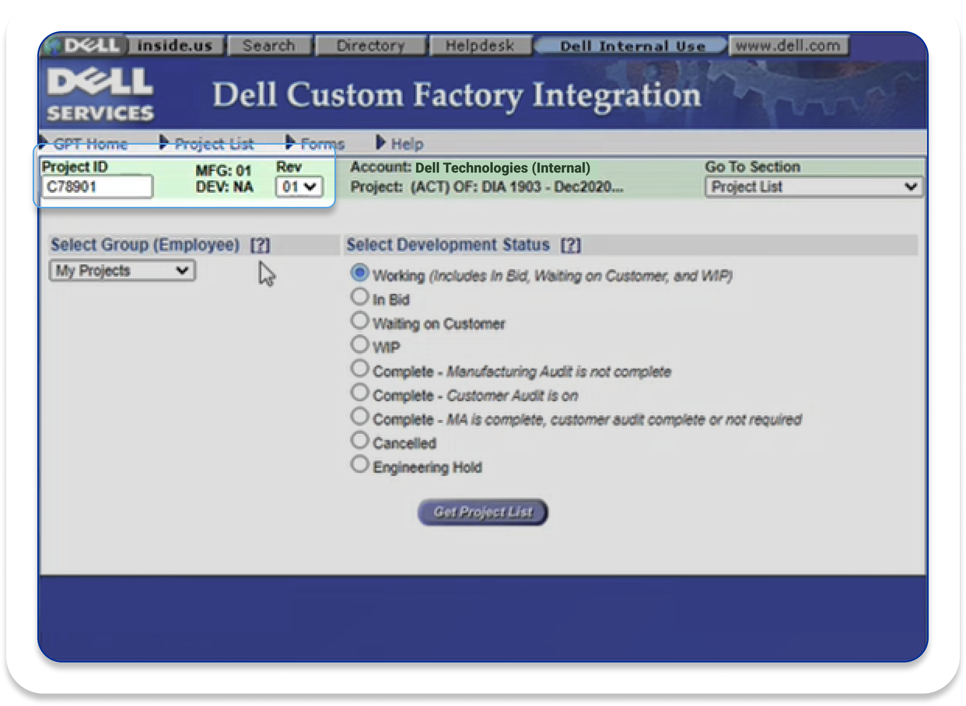This screenshot has height=706, width=966.
Task: Click the Get Project List button
Action: [483, 512]
